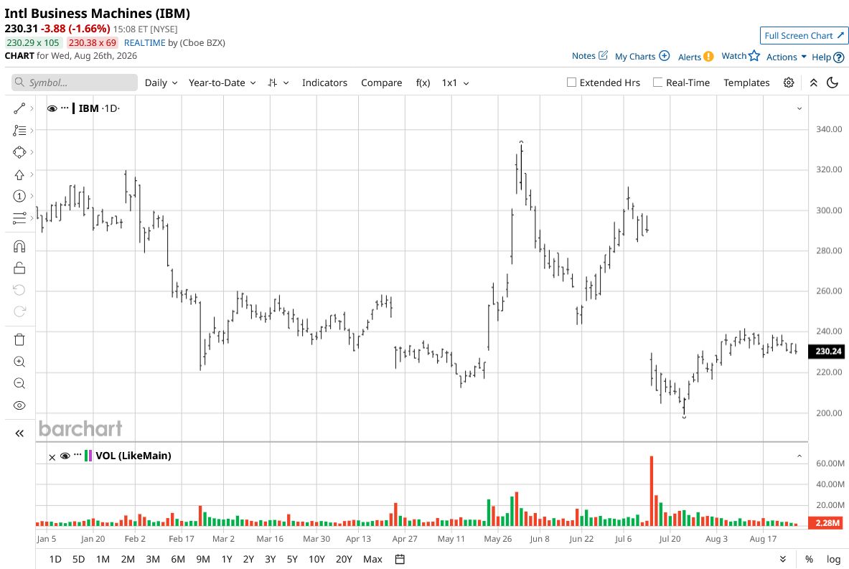Collapse the left drawing toolbar

pyautogui.click(x=19, y=433)
